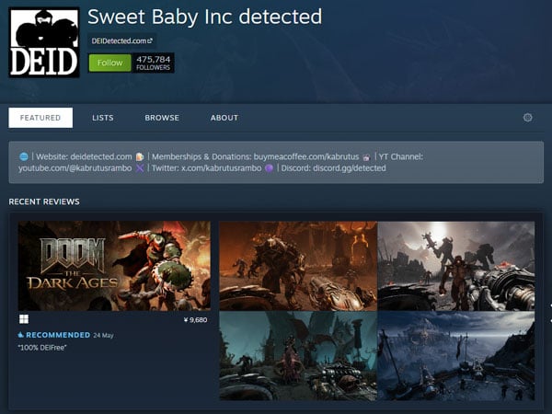This screenshot has height=414, width=552.
Task: Click the Website: deidetected.com text
Action: [x=84, y=156]
